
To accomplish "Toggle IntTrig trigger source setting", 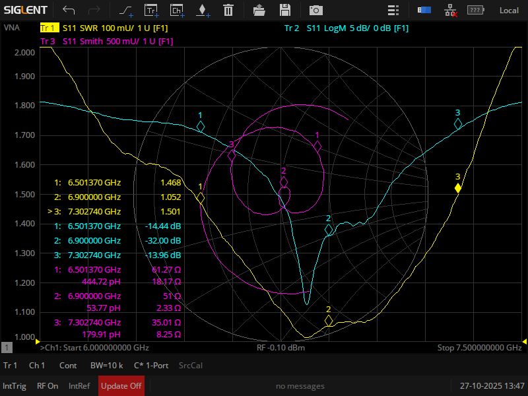I will (x=15, y=386).
